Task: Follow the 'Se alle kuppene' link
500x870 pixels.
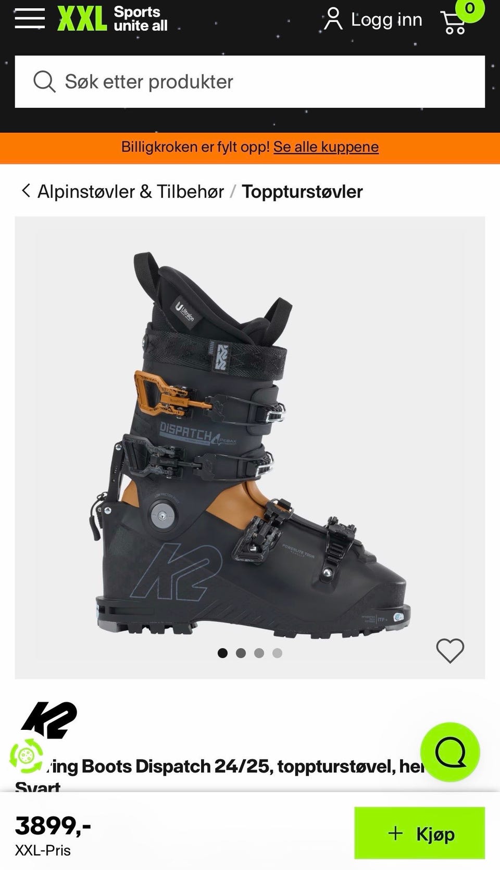Action: click(326, 147)
